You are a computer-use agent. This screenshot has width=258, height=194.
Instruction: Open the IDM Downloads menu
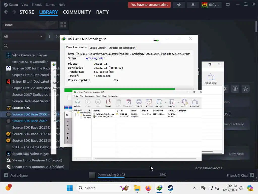point(89,96)
